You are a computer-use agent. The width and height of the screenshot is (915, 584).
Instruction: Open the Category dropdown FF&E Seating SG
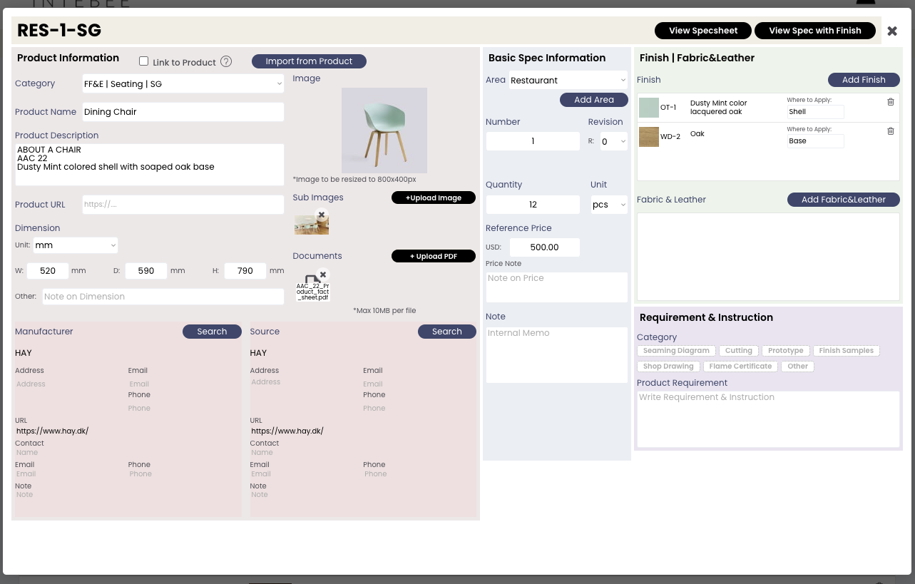pos(183,84)
